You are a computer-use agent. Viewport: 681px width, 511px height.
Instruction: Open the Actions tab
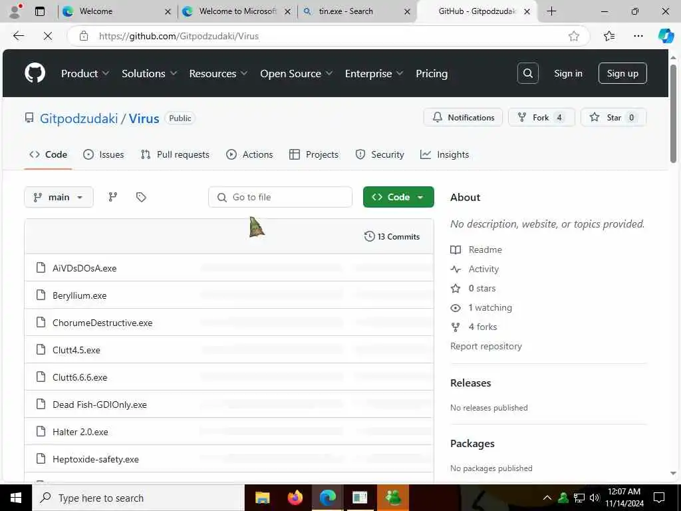[x=249, y=154]
